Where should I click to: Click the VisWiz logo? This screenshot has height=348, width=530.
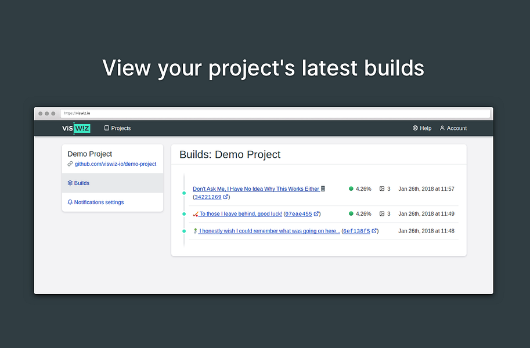pos(76,128)
